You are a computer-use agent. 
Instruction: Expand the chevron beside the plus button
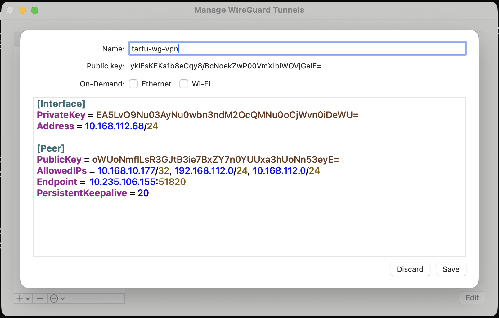pyautogui.click(x=28, y=299)
